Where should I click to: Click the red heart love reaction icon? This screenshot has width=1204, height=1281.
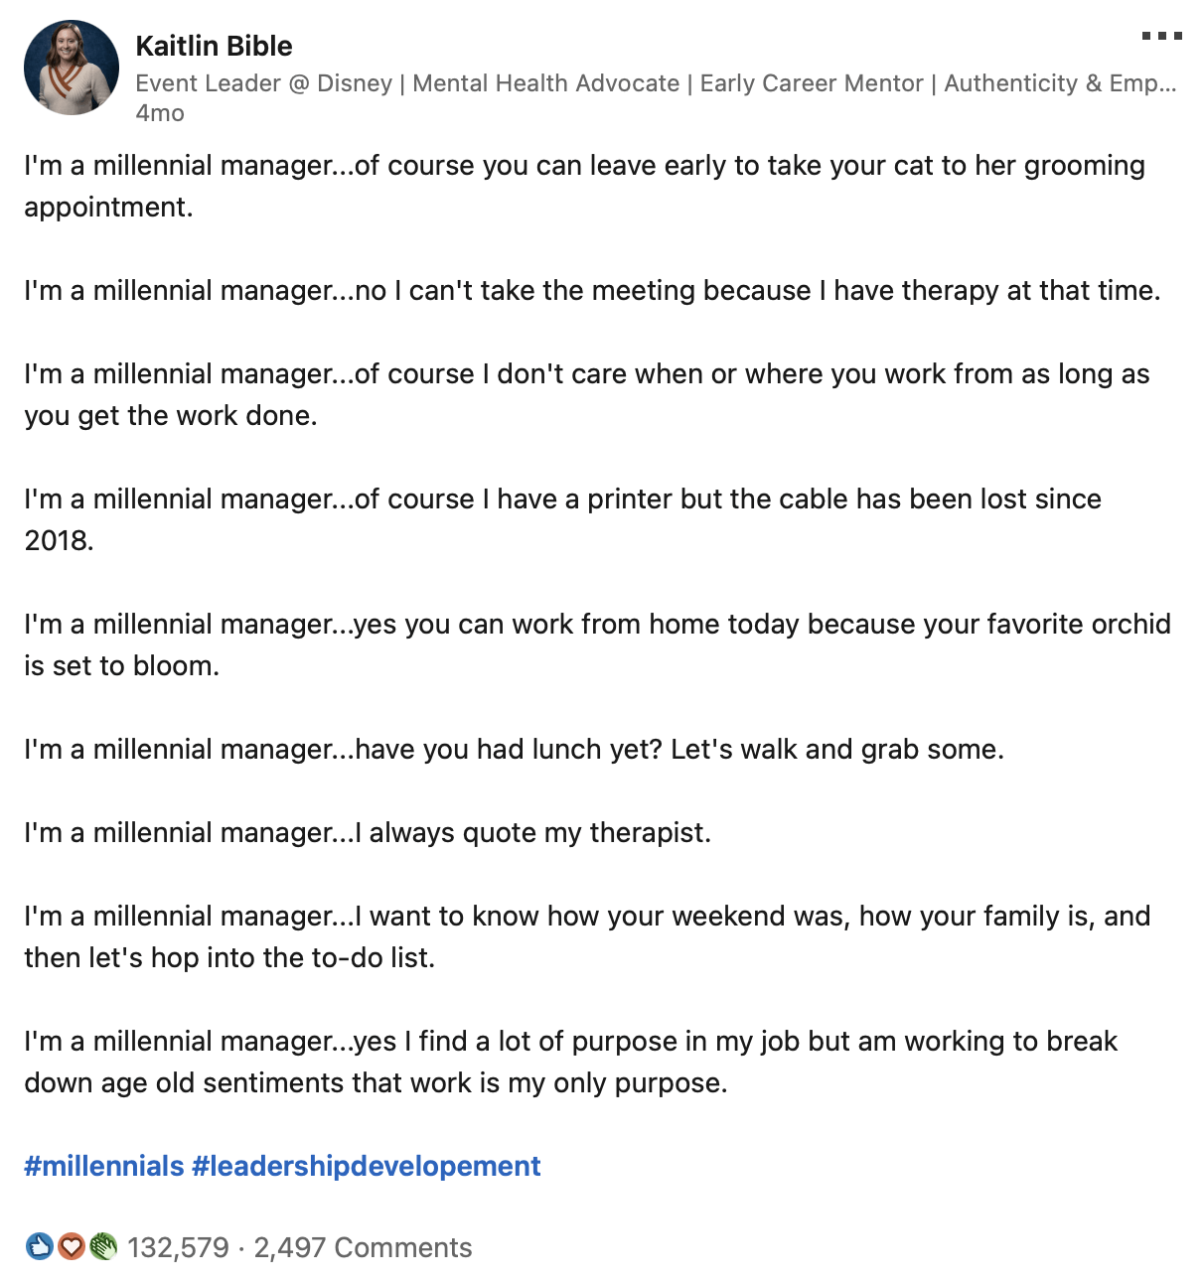[x=71, y=1246]
